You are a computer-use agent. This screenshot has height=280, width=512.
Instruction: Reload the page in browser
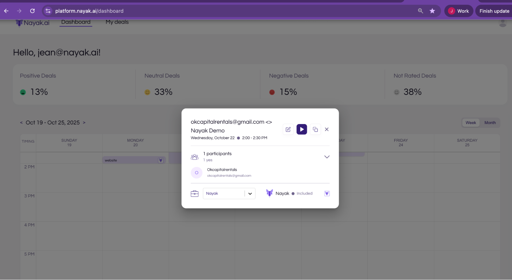(x=32, y=11)
